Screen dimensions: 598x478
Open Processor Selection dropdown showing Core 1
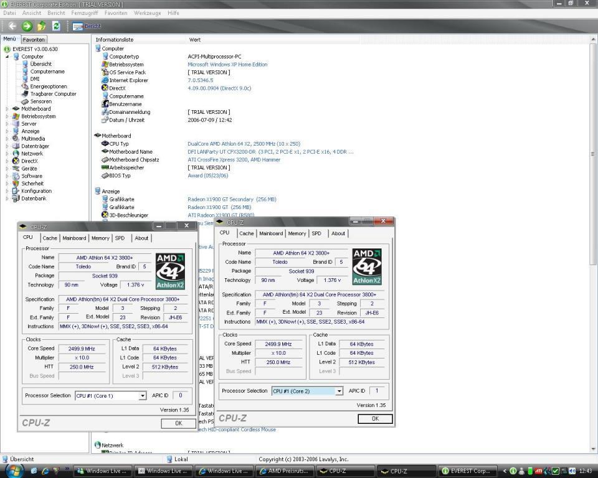click(142, 396)
